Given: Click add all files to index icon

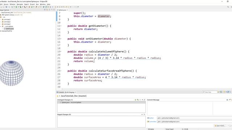Looking at the screenshot, I should [x=138, y=100].
